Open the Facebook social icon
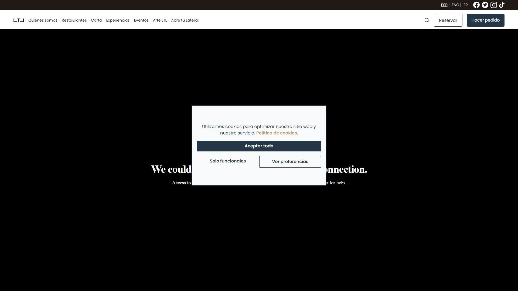518x291 pixels. [x=476, y=5]
